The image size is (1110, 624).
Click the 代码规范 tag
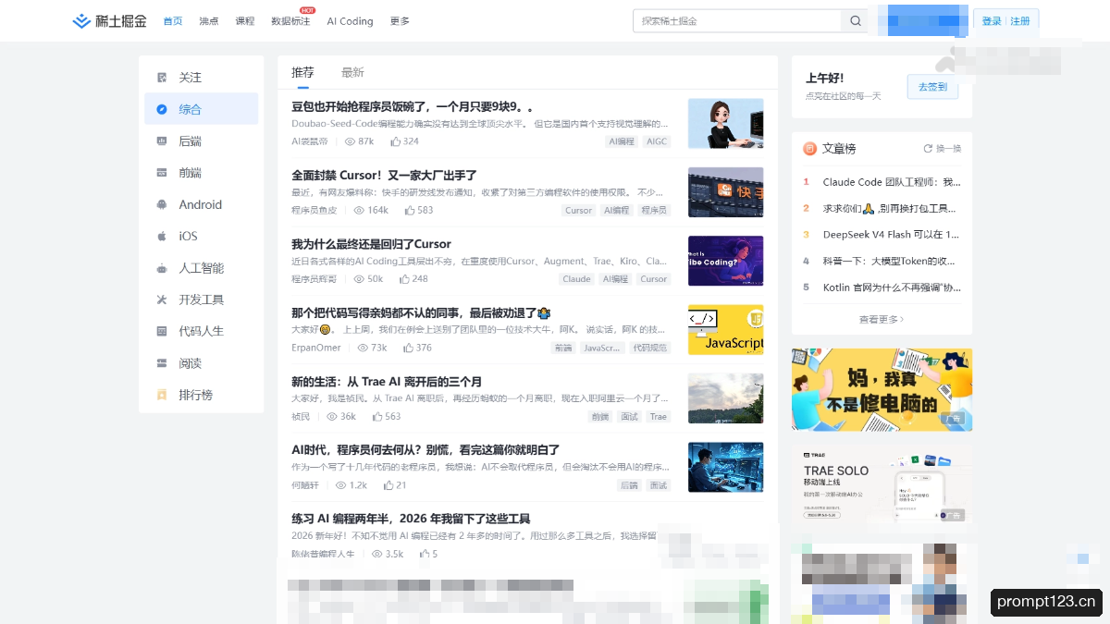[649, 348]
